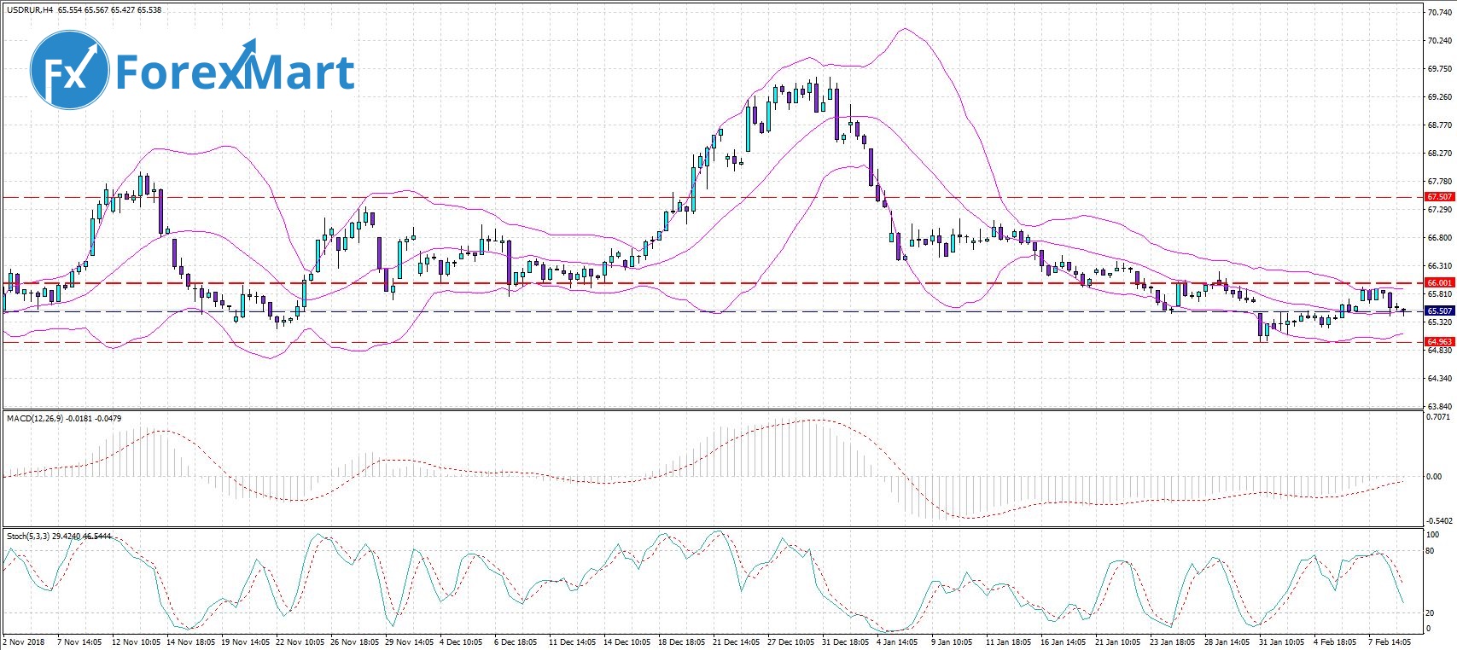Click the 0.7071 MACD scale value
1457x650 pixels.
[1439, 417]
